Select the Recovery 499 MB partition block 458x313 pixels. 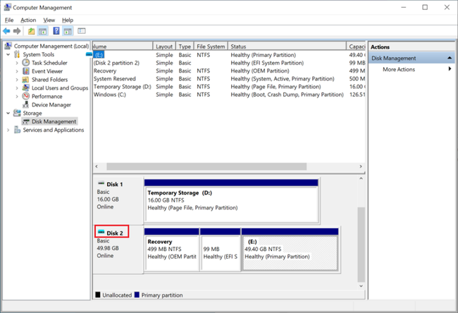pyautogui.click(x=171, y=250)
